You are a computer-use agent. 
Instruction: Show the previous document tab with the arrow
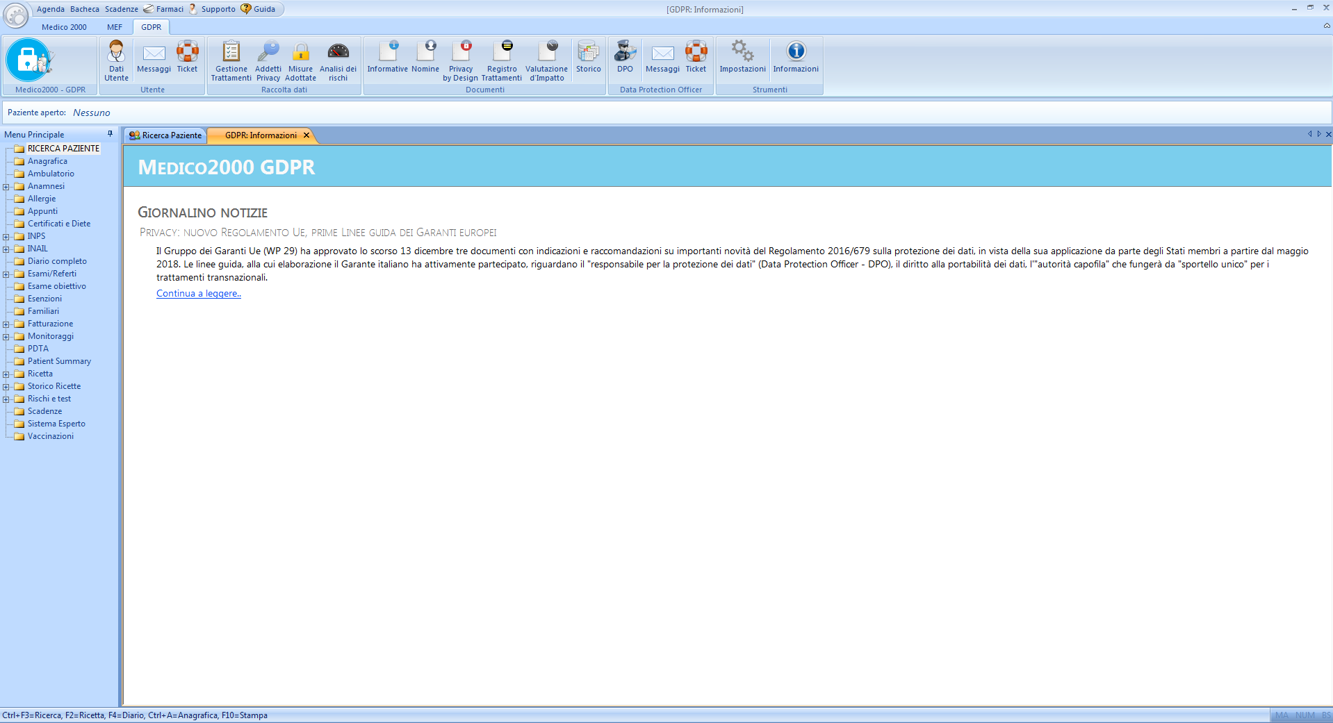point(1310,134)
